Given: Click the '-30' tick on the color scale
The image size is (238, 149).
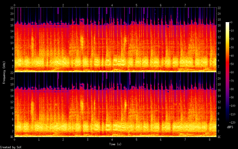Looking at the screenshot, I should tap(232, 48).
